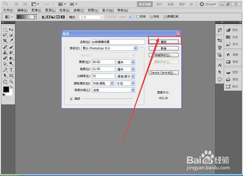243x176 pixels.
Task: Open the Paths panel
Action: [x=232, y=87]
